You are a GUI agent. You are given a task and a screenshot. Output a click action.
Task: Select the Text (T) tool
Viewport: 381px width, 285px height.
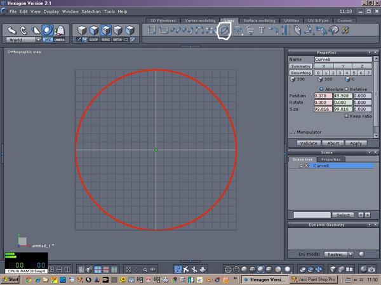point(262,30)
